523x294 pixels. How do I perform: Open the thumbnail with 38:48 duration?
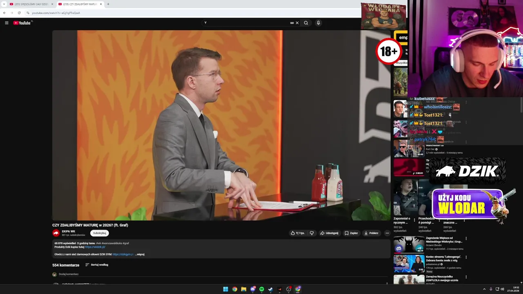[409, 149]
